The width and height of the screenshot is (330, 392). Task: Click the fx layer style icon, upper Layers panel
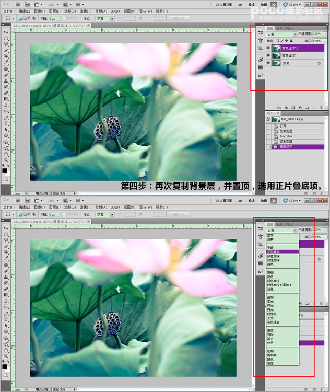pos(286,108)
